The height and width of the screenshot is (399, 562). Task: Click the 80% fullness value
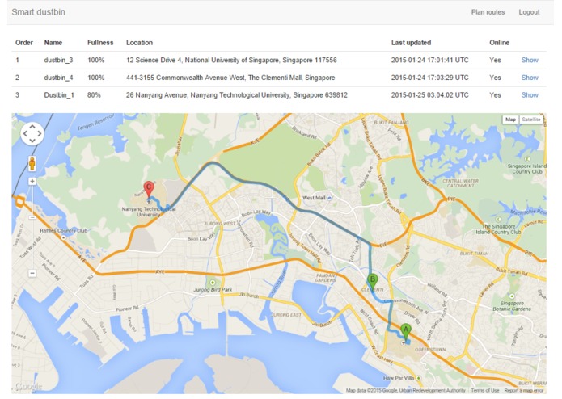click(x=94, y=95)
